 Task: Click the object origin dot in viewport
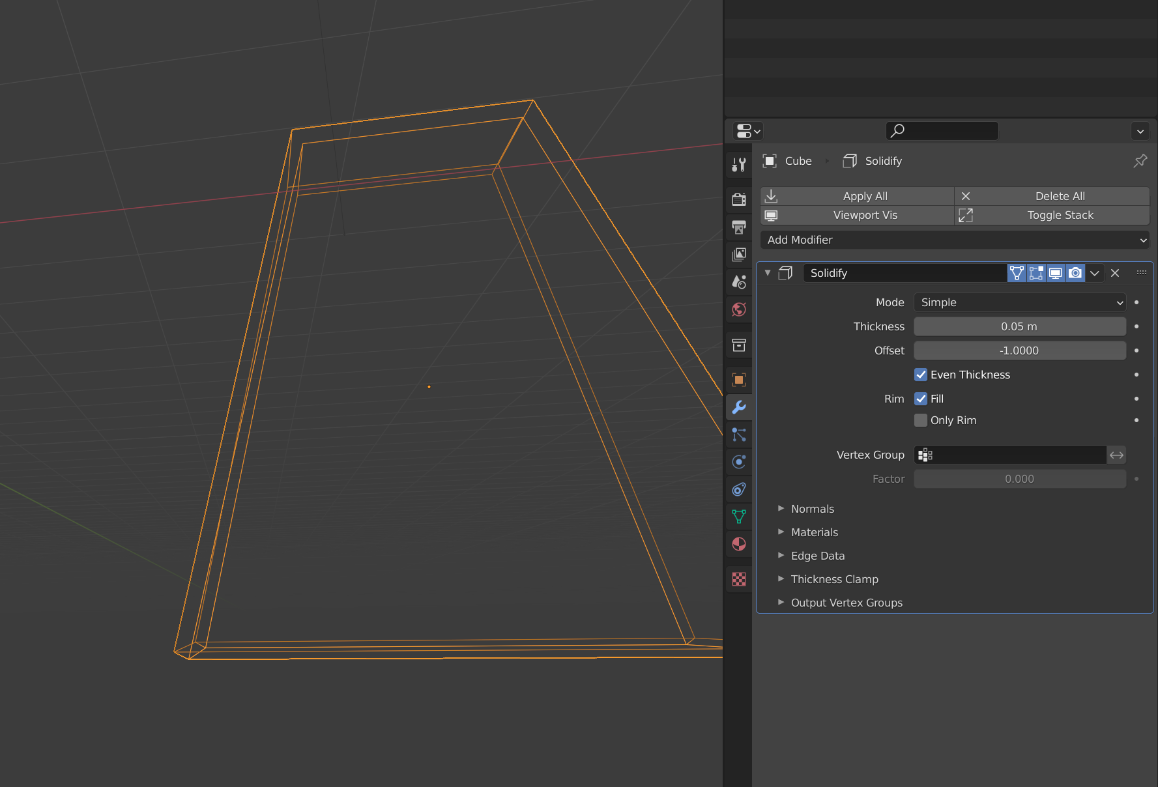pyautogui.click(x=429, y=387)
